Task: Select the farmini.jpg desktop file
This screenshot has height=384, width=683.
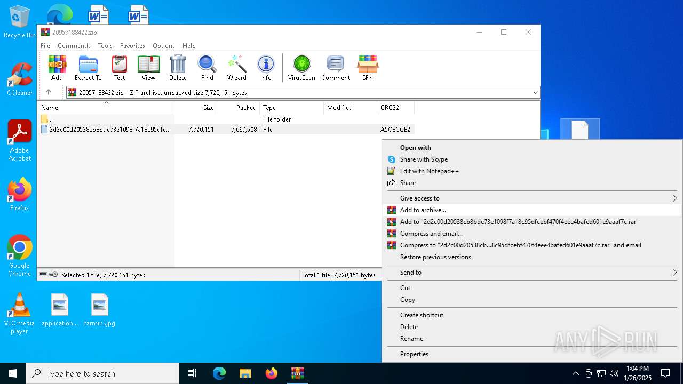Action: coord(100,310)
